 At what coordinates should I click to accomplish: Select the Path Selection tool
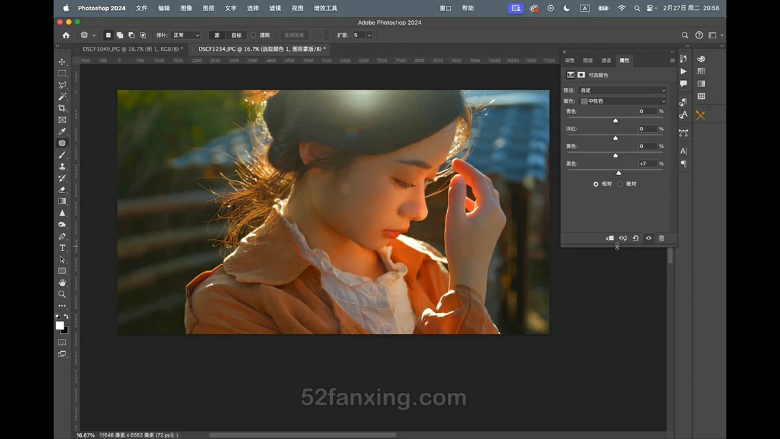point(62,259)
